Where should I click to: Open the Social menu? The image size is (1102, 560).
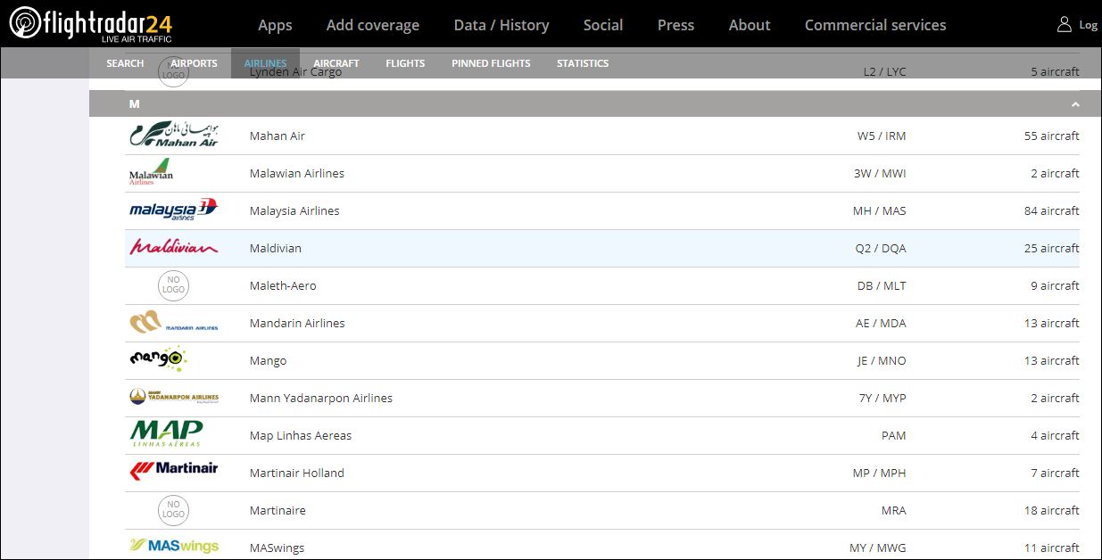tap(603, 25)
